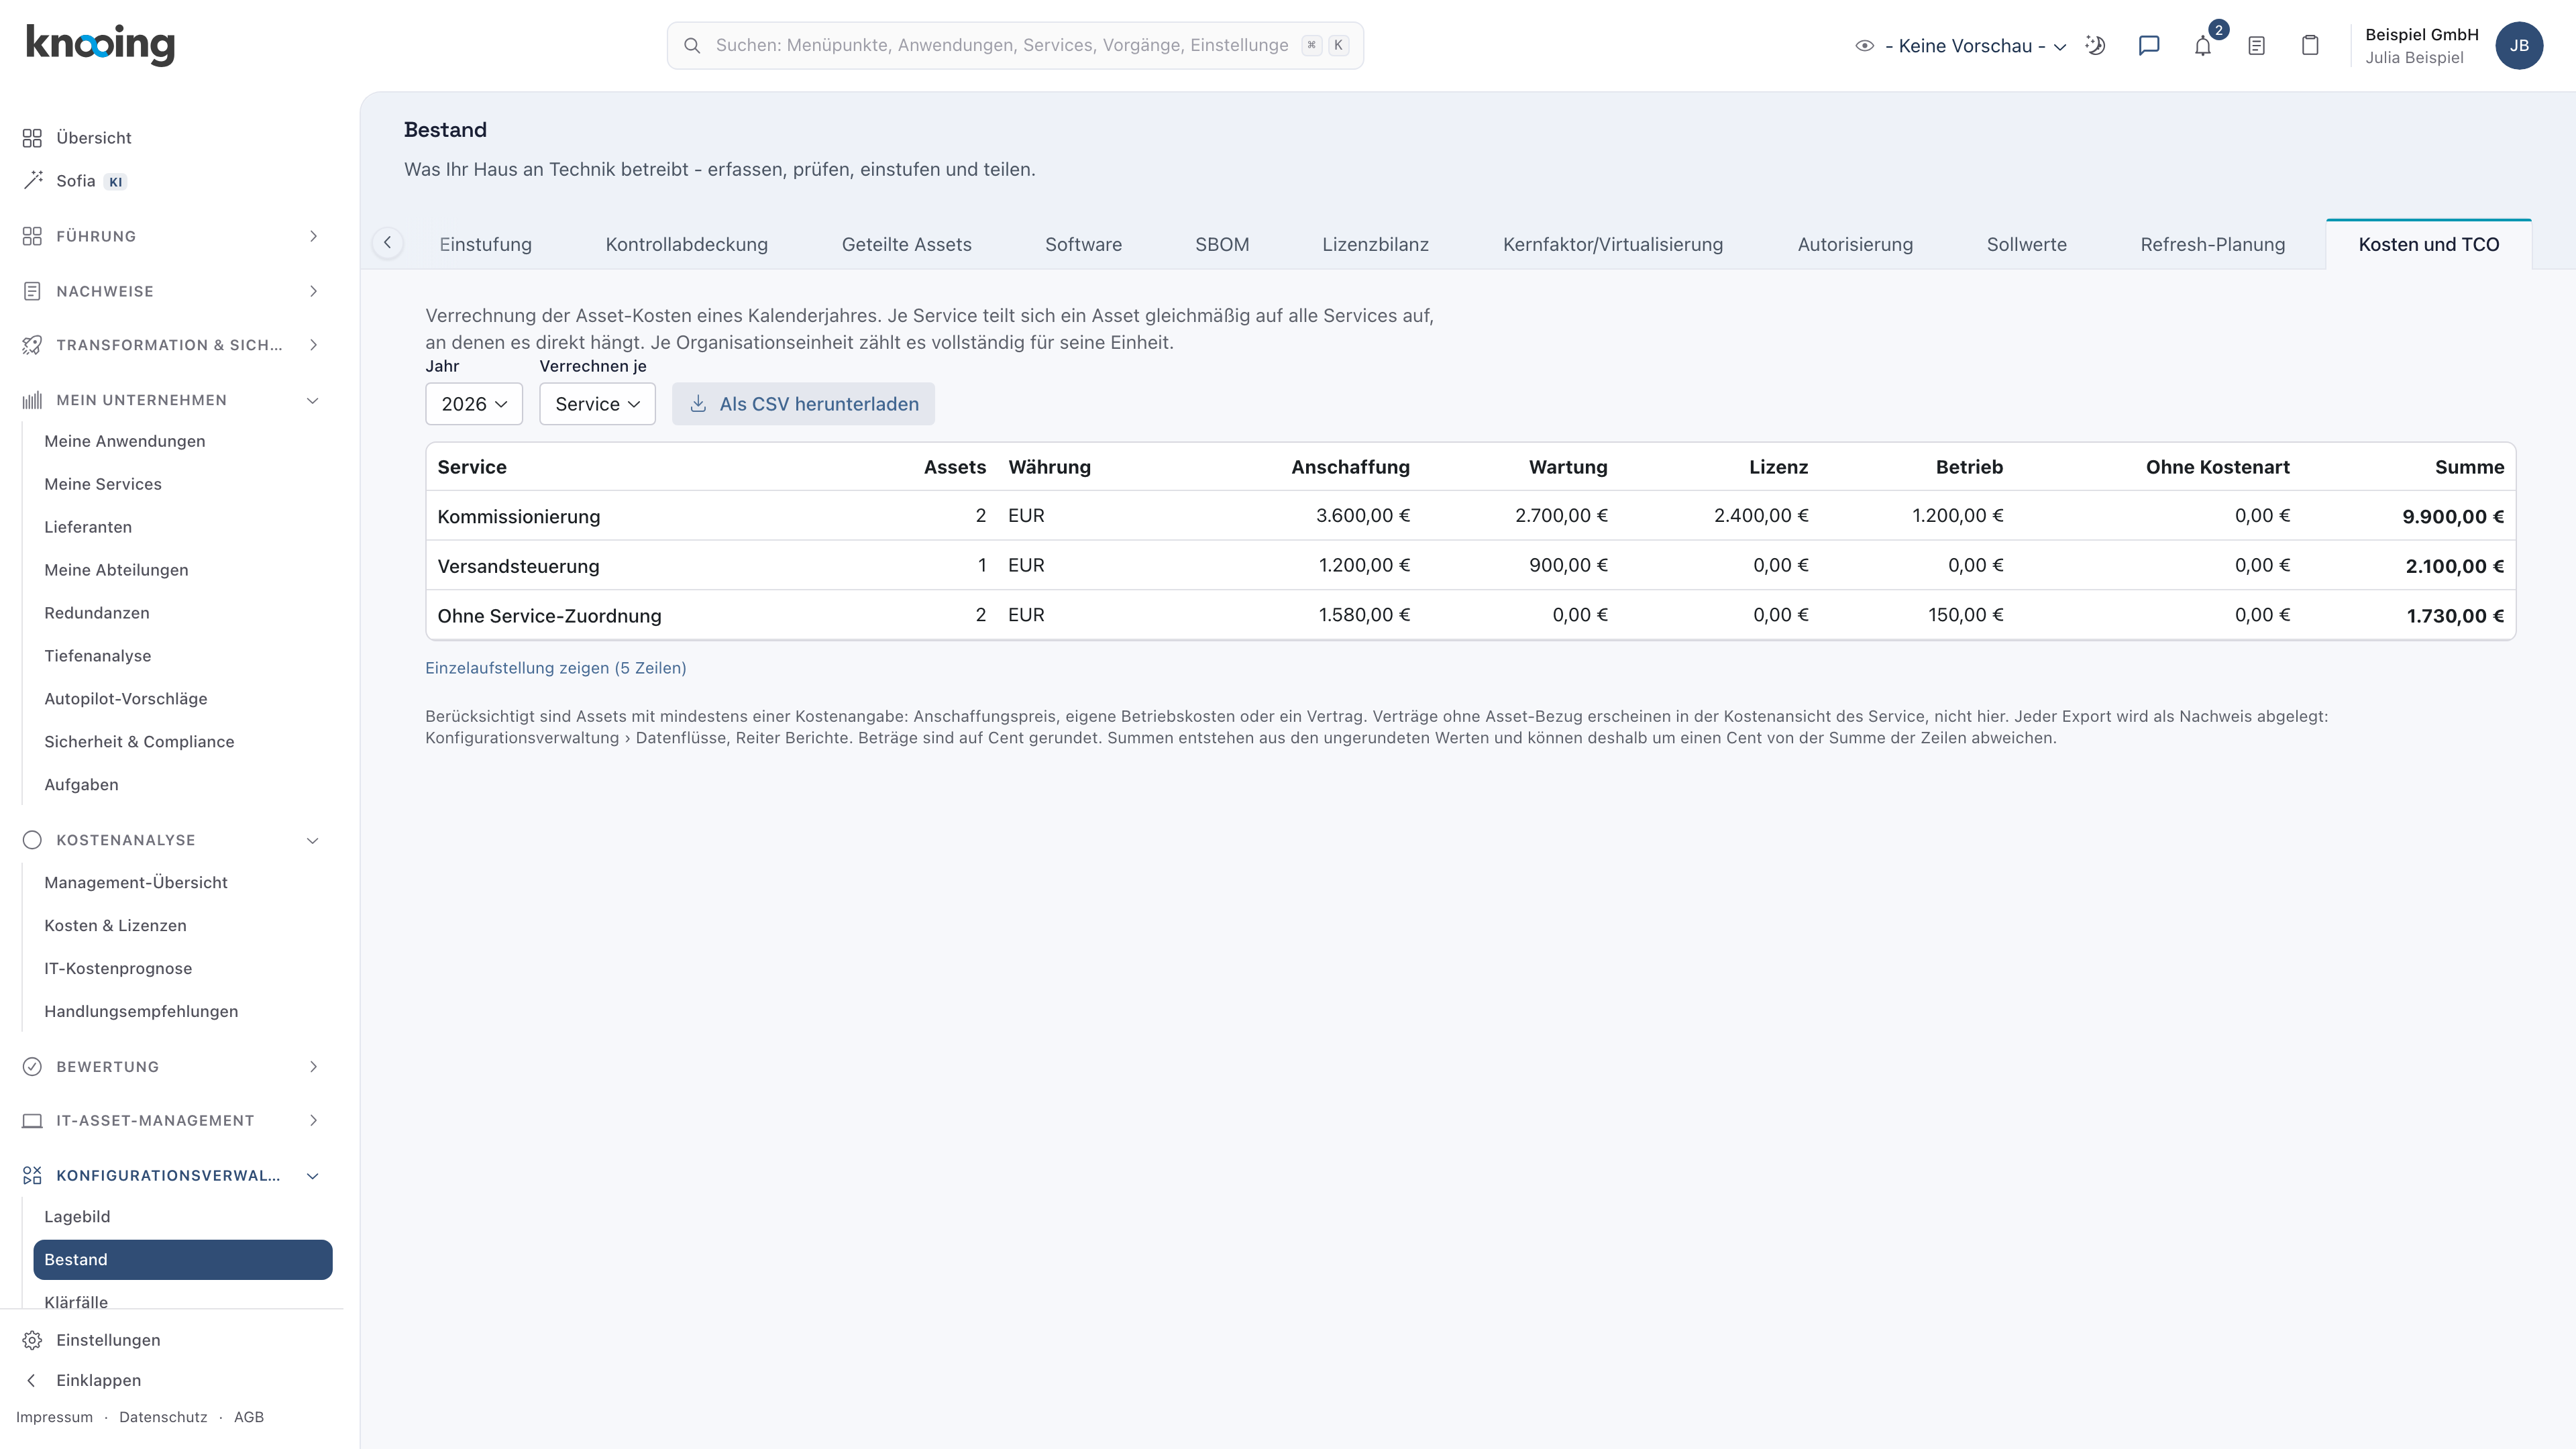Expand the BEWERTUNG section

pyautogui.click(x=172, y=1066)
